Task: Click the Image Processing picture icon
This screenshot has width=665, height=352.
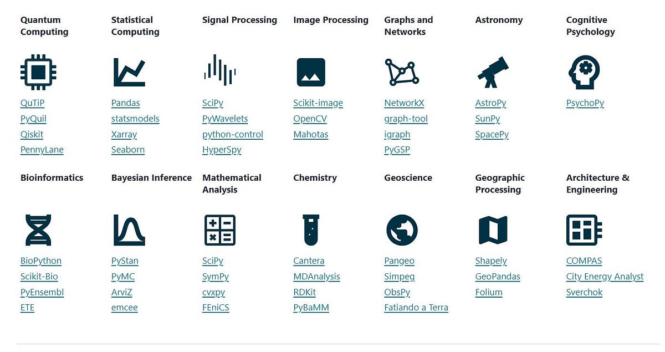Action: (311, 72)
